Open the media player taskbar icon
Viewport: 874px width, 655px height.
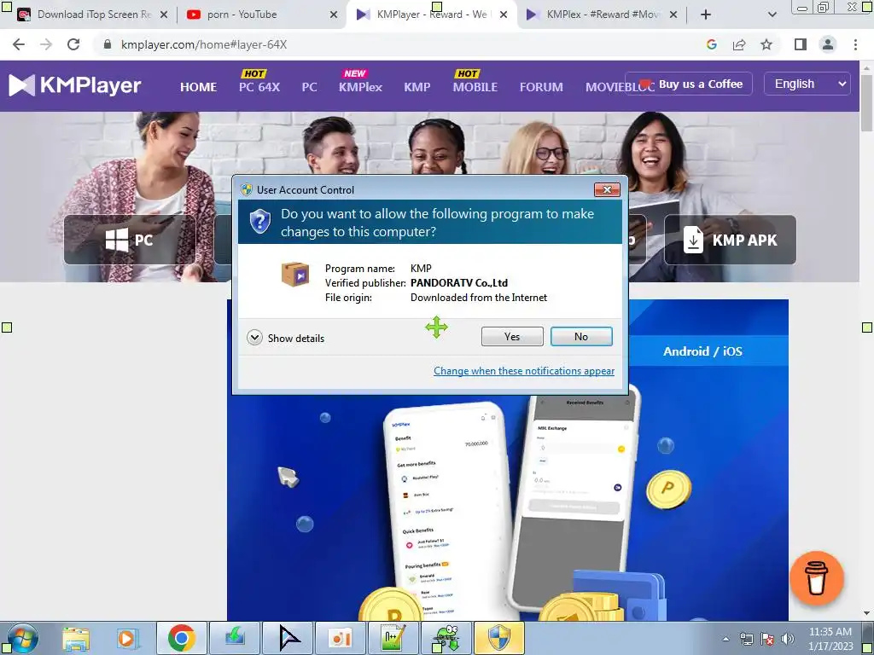click(x=127, y=638)
